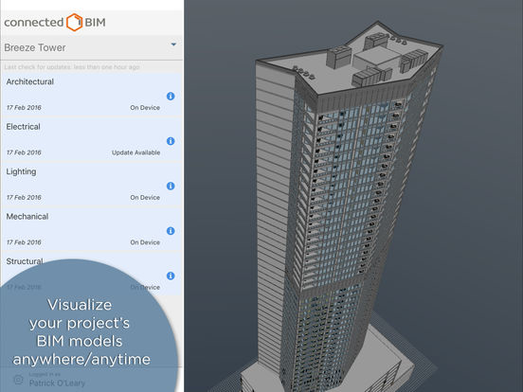Viewport: 523px width, 392px height.
Task: Select the Mechanical model row
Action: pos(92,229)
